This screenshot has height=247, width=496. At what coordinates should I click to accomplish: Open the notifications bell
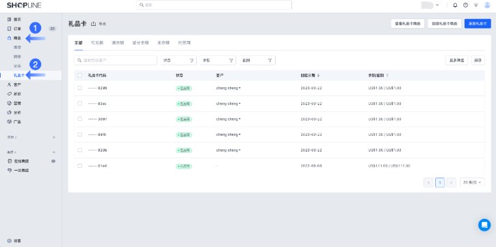click(x=455, y=5)
